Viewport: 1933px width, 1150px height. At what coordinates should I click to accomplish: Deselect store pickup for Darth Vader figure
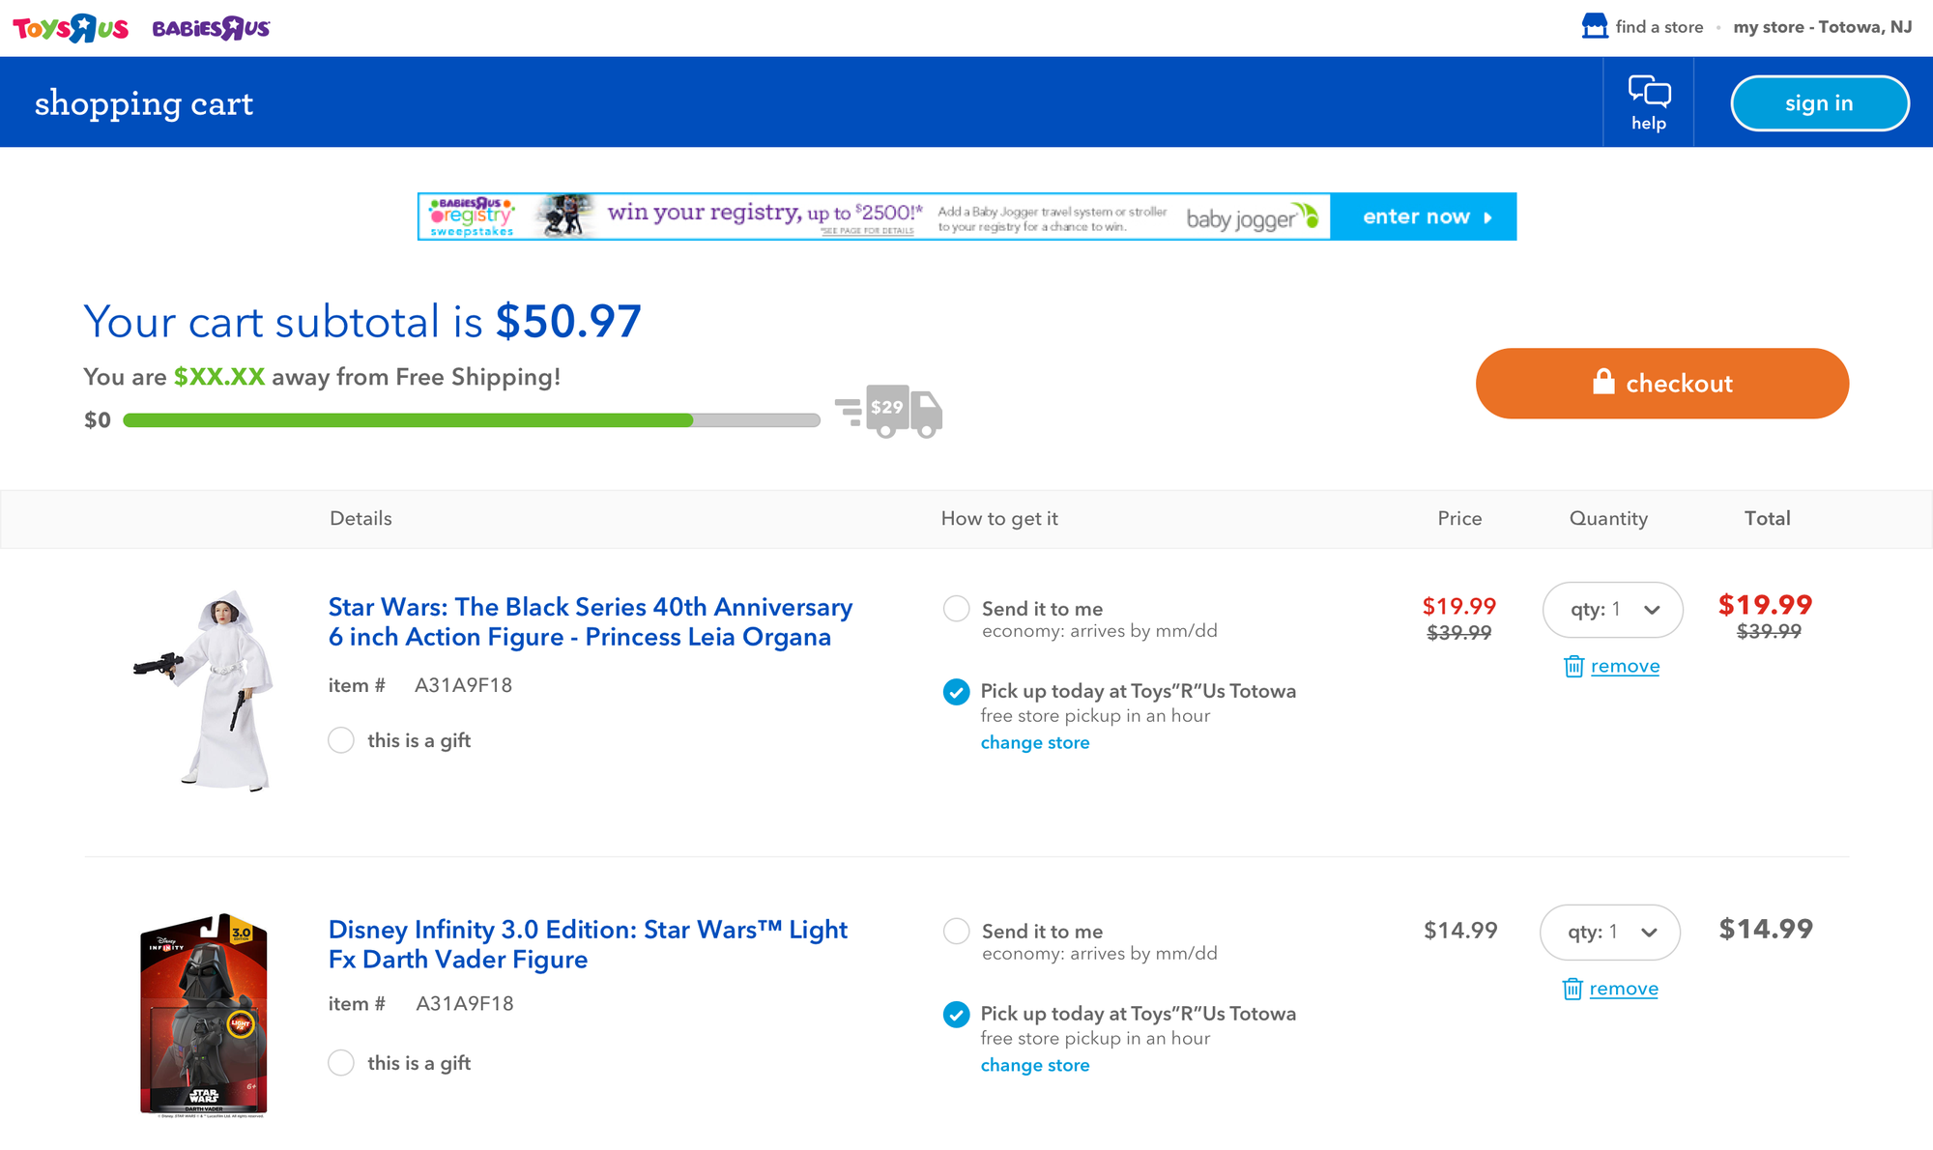coord(956,1016)
